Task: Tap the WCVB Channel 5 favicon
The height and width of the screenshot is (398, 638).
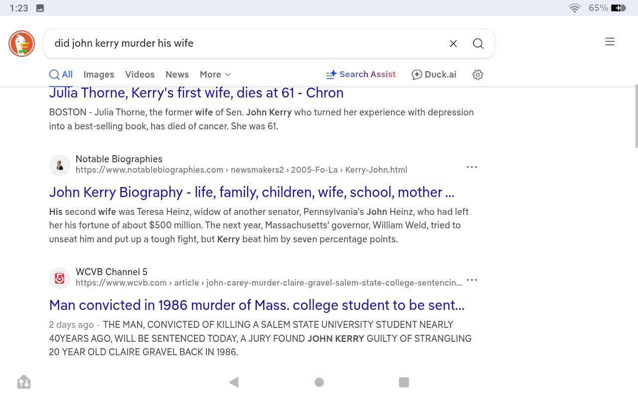Action: (60, 278)
